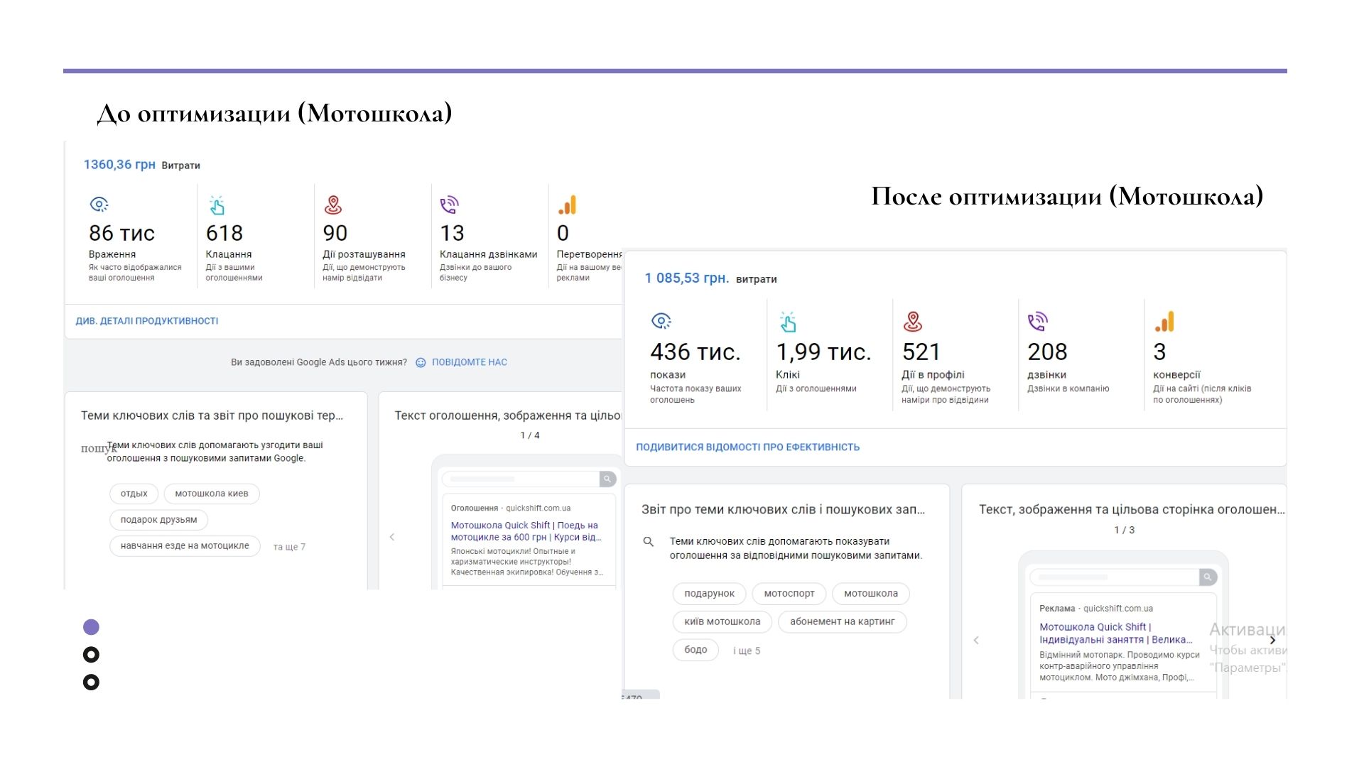The width and height of the screenshot is (1364, 767).
Task: Click the bar chart icon above 3 конверсії
Action: [1164, 322]
